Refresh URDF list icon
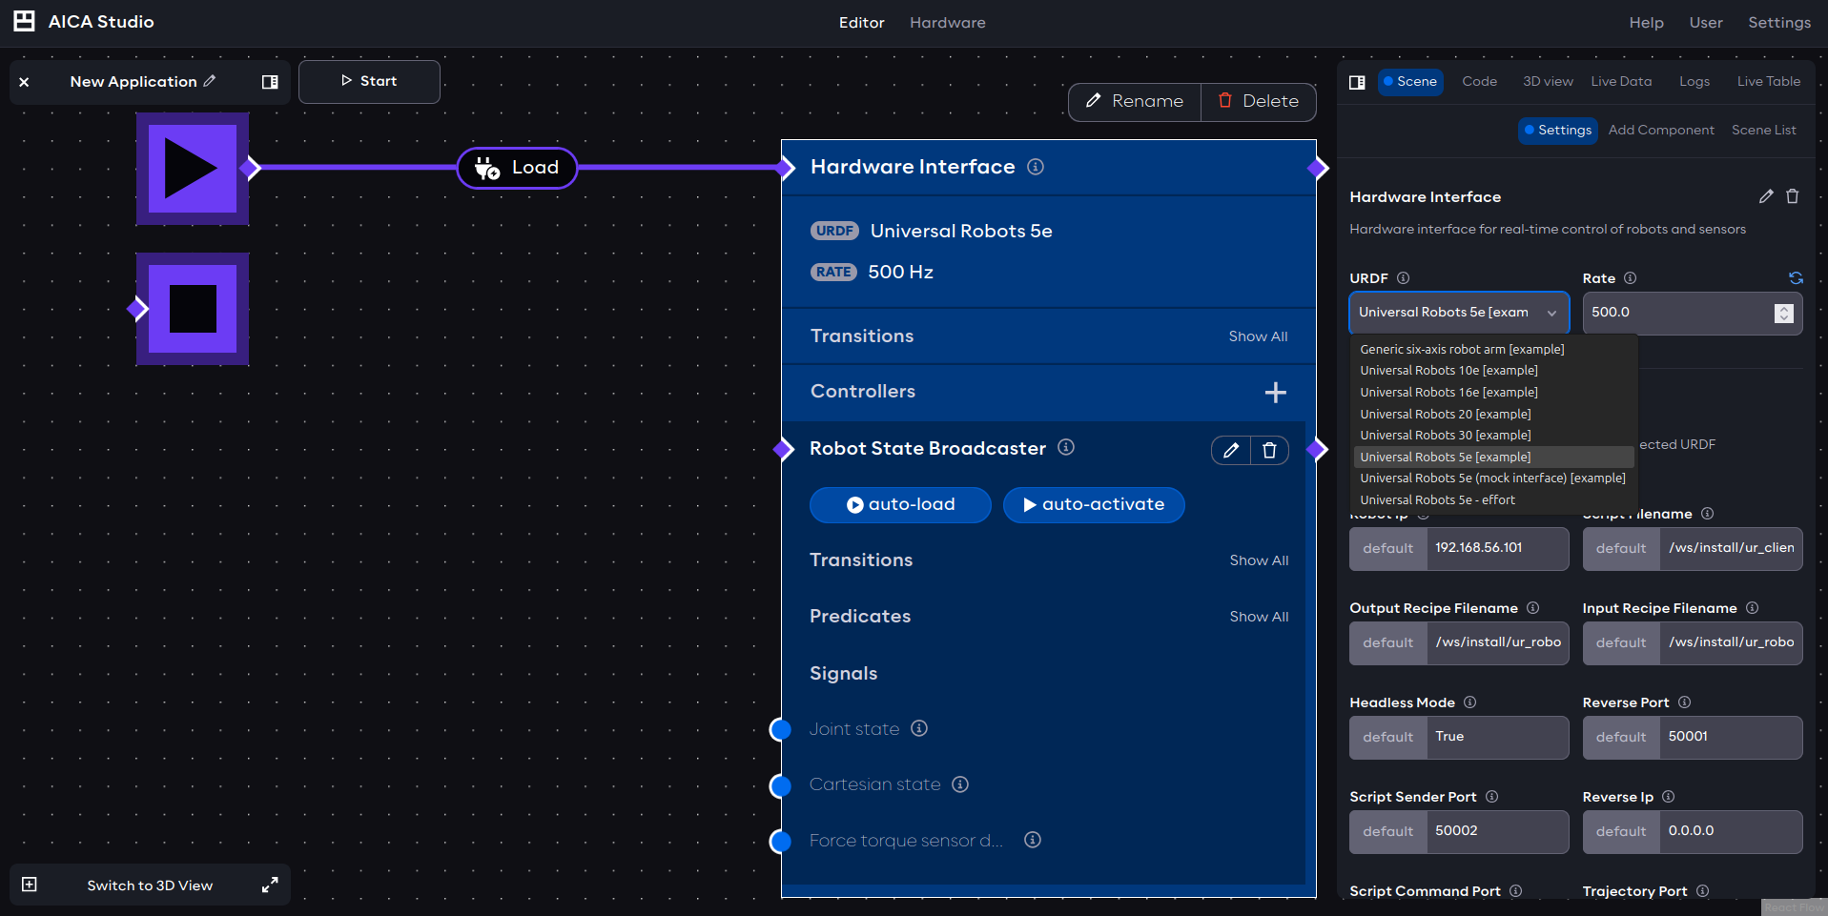This screenshot has height=916, width=1828. (1796, 278)
